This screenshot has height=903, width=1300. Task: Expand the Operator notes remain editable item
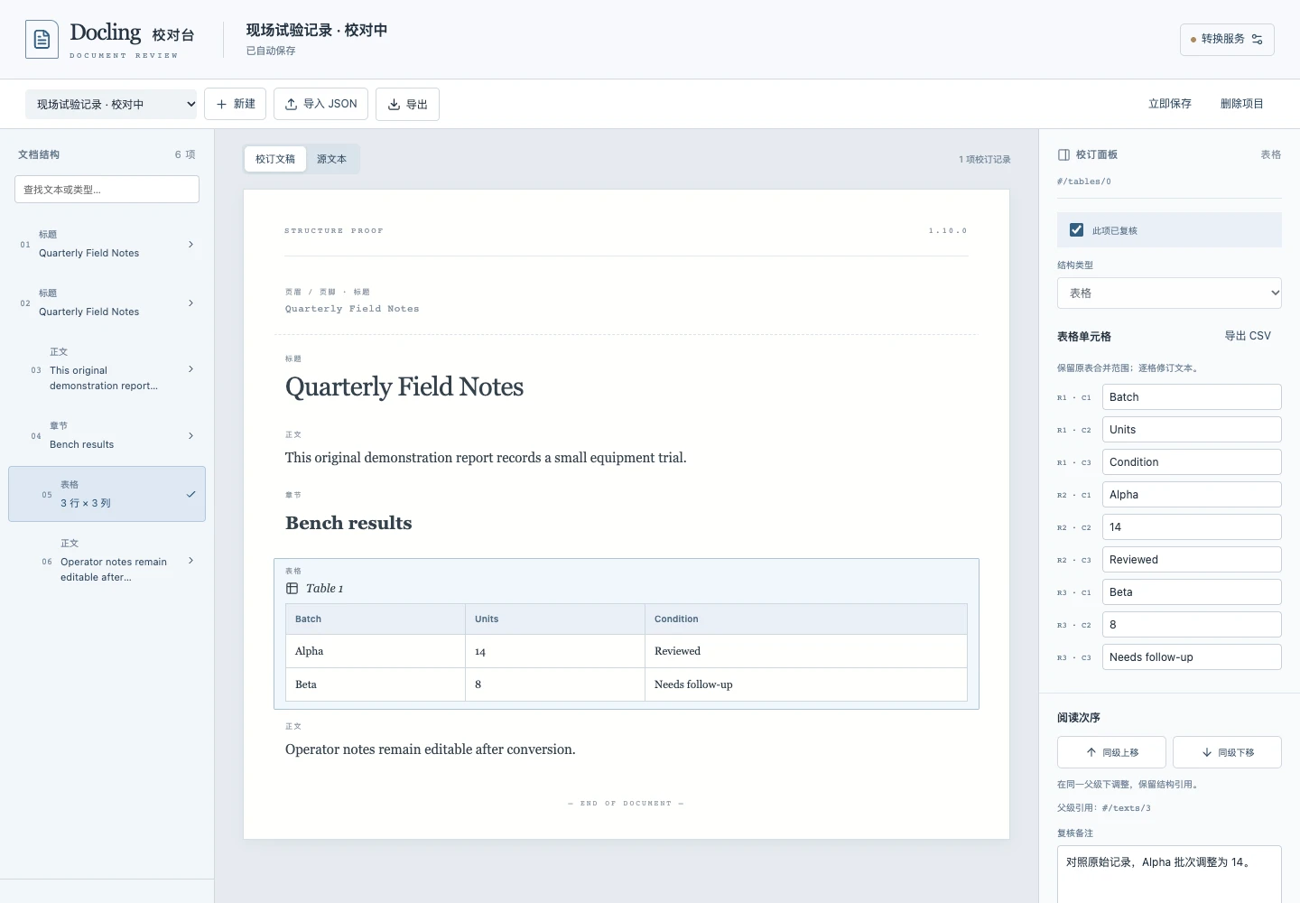pos(190,561)
